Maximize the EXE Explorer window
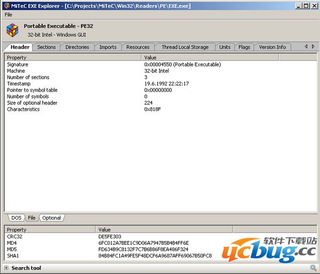The height and width of the screenshot is (274, 320). (x=306, y=6)
